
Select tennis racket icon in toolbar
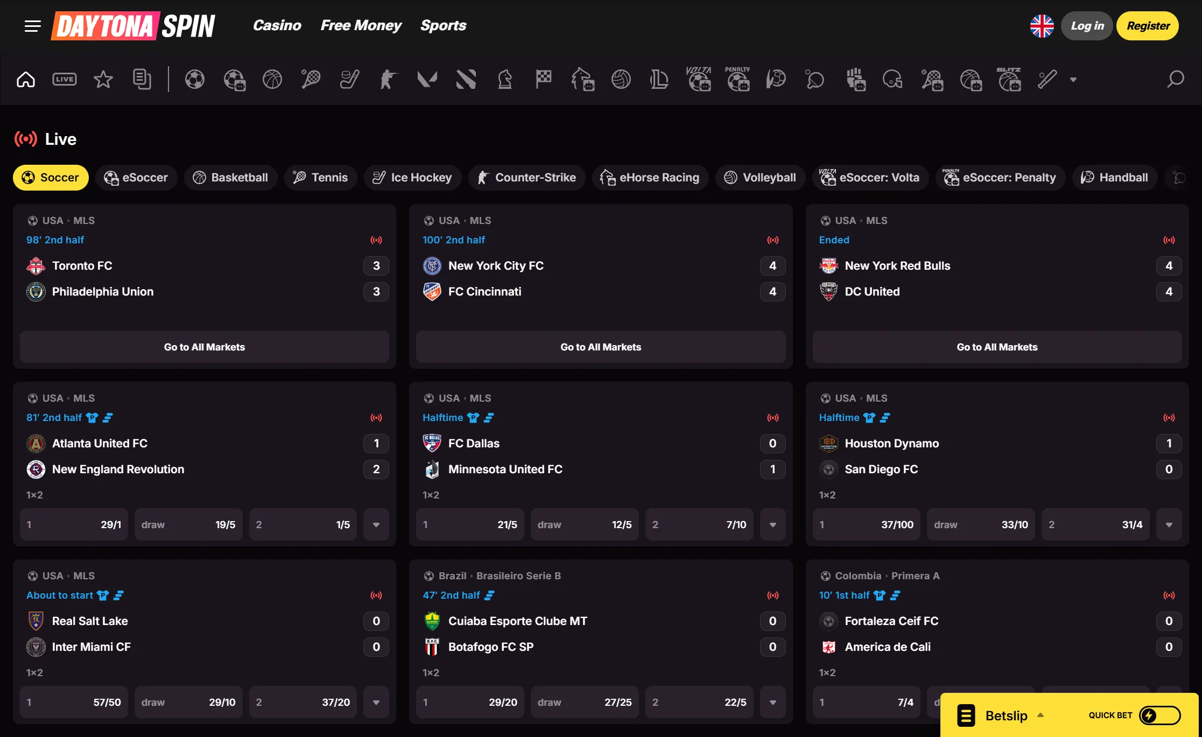[311, 80]
